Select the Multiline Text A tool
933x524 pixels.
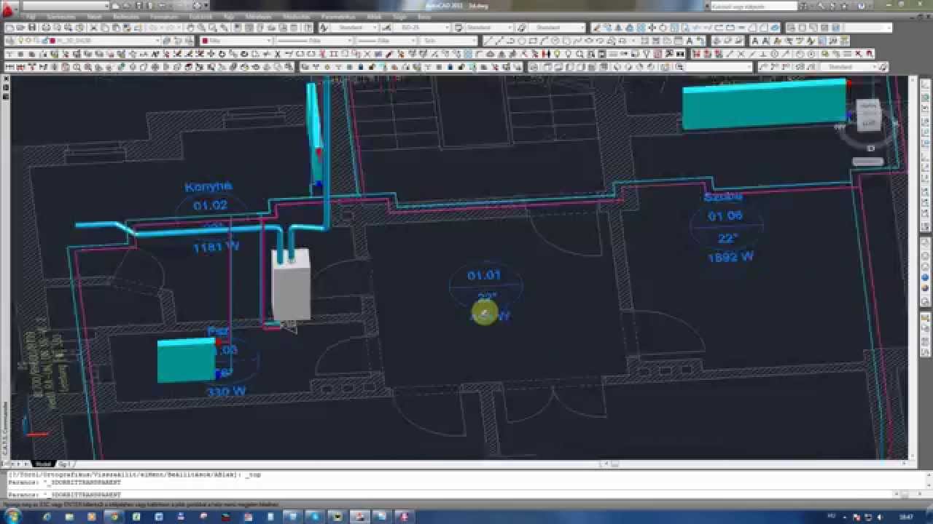pyautogui.click(x=689, y=41)
